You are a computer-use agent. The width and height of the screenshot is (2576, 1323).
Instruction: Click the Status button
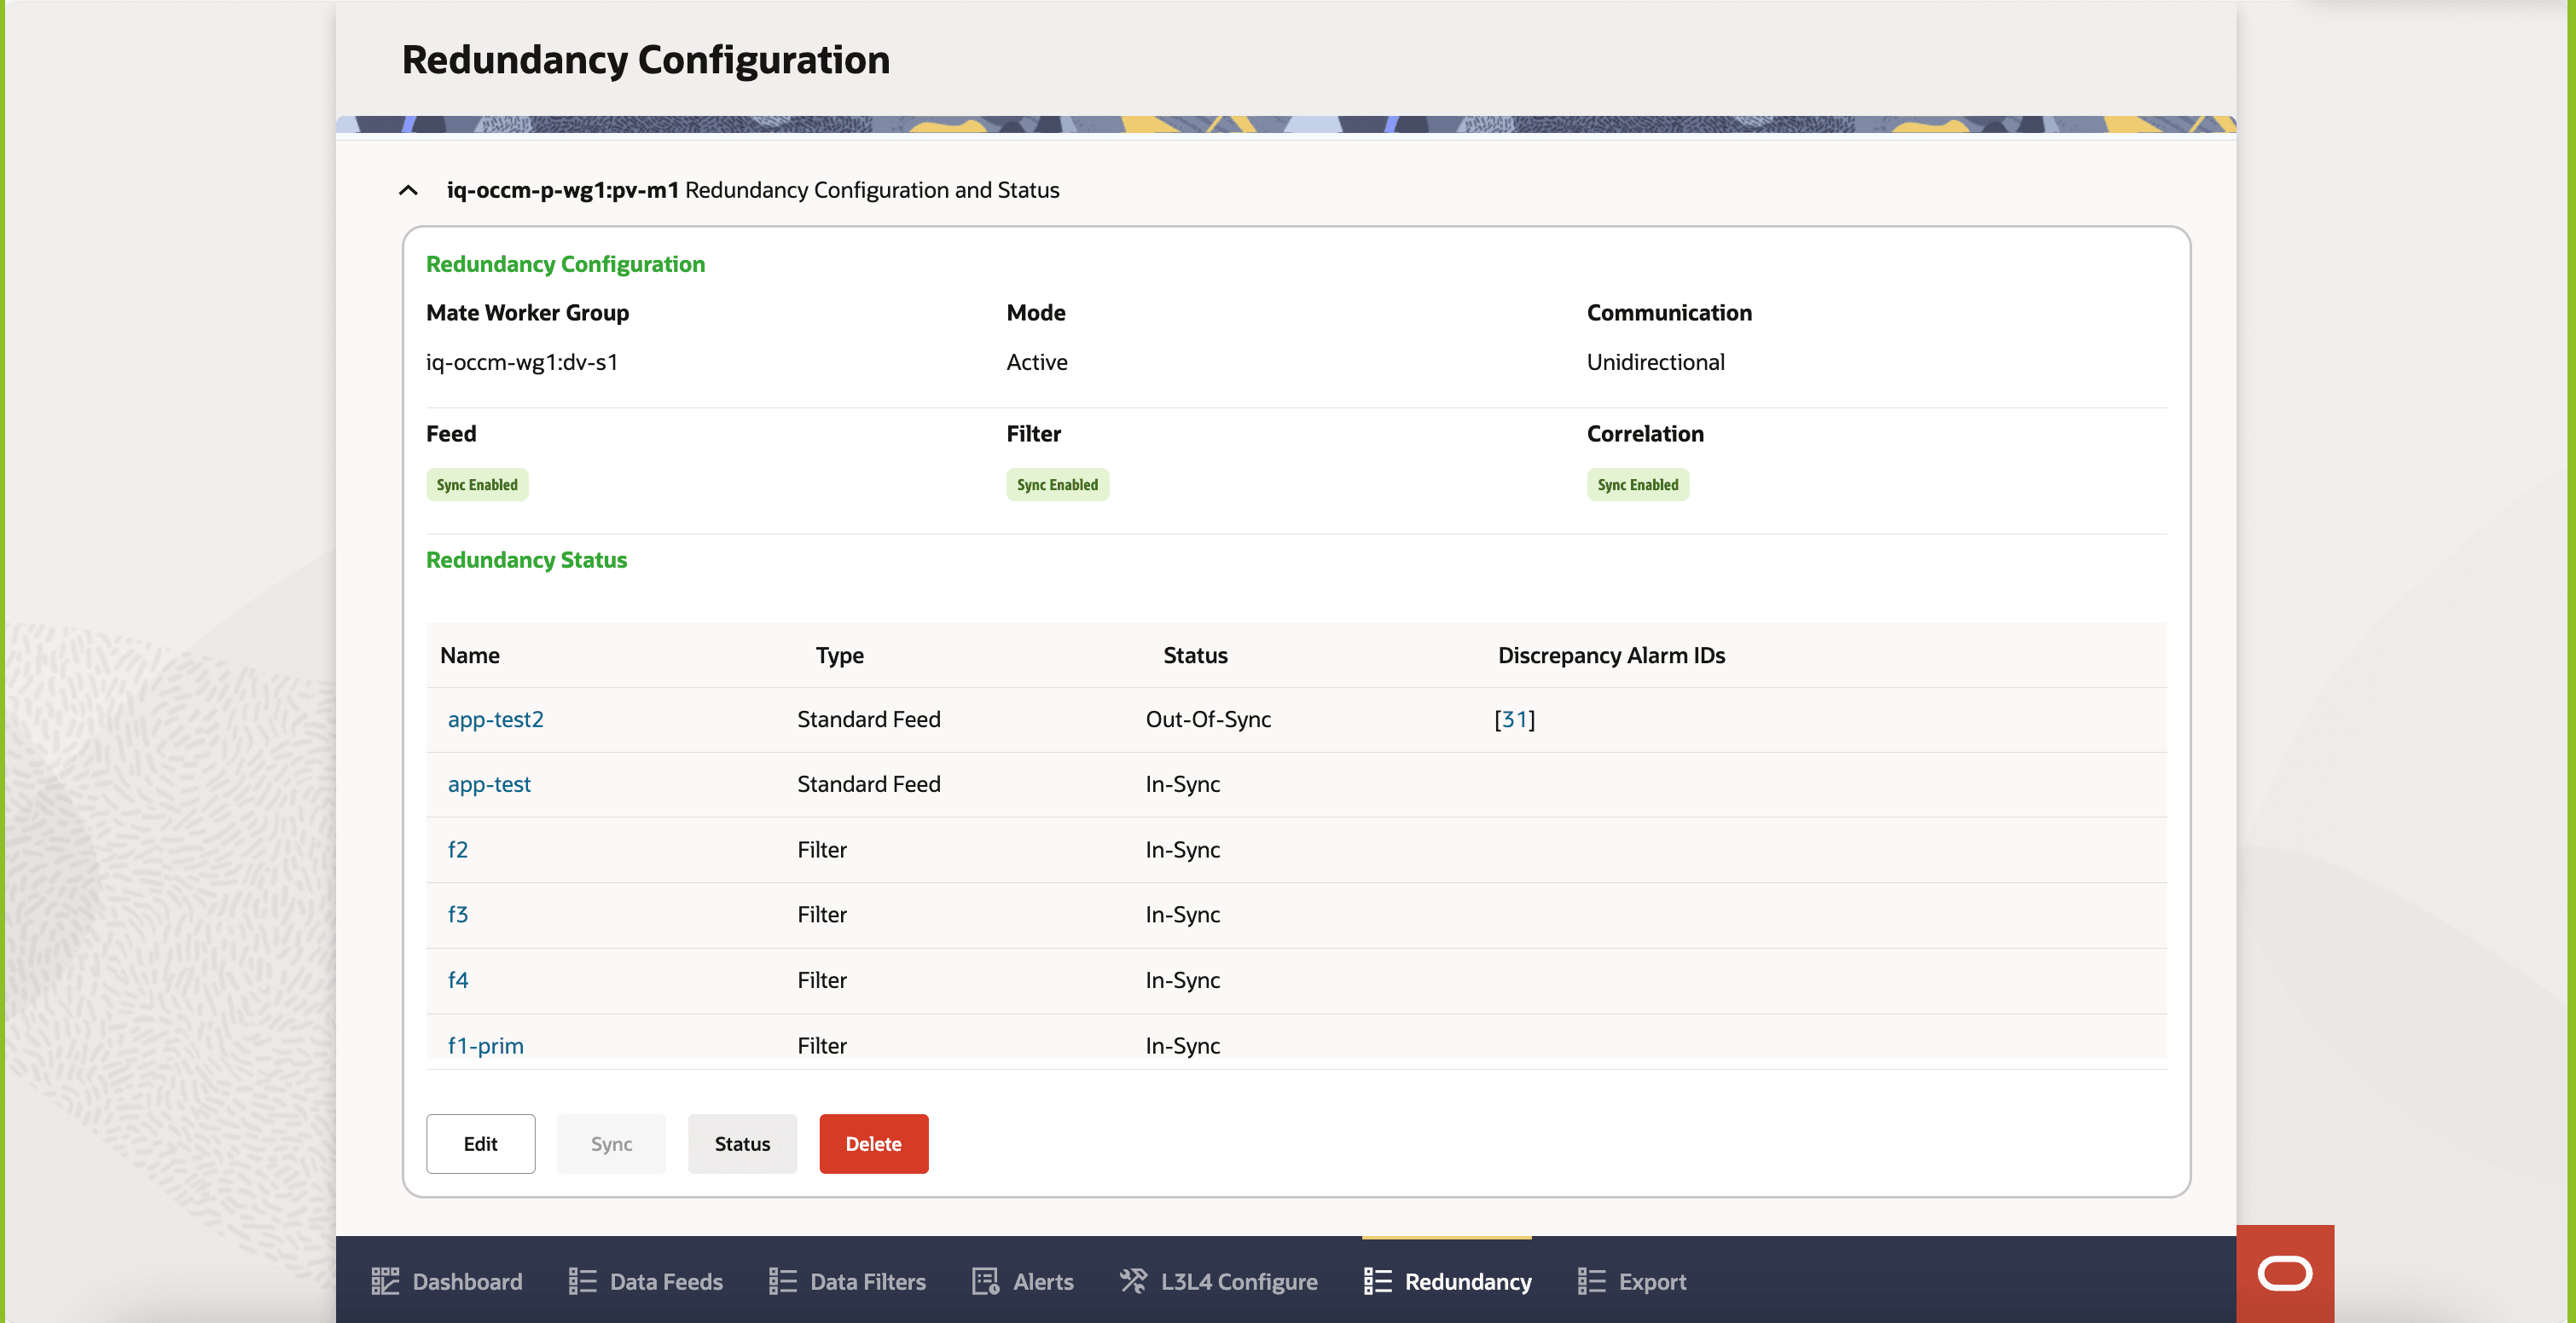pos(742,1143)
